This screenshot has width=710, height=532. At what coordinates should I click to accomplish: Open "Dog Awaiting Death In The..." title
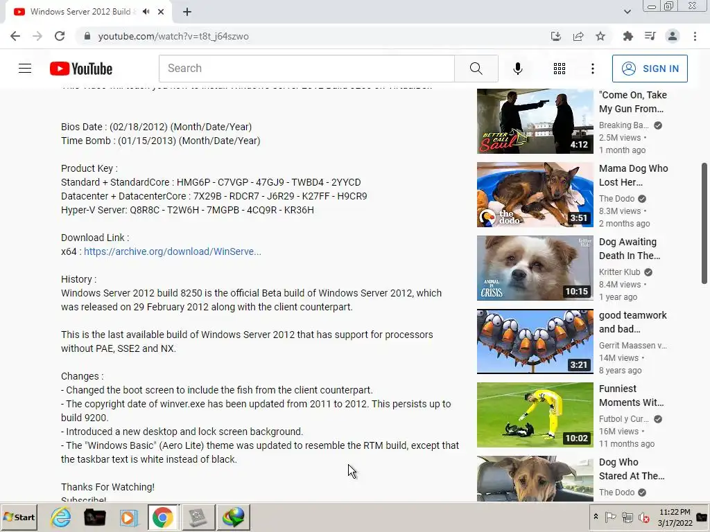coord(630,249)
